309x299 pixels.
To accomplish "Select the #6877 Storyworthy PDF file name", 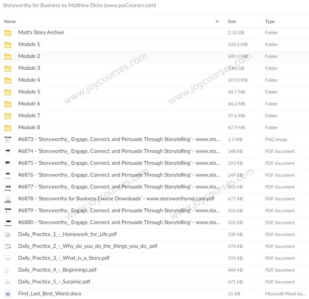I will (119, 187).
